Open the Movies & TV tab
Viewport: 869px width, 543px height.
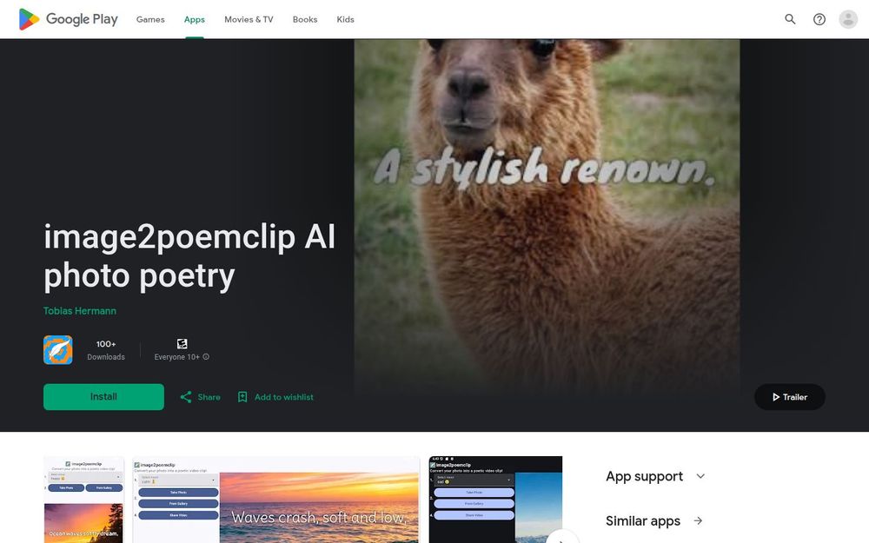(249, 19)
